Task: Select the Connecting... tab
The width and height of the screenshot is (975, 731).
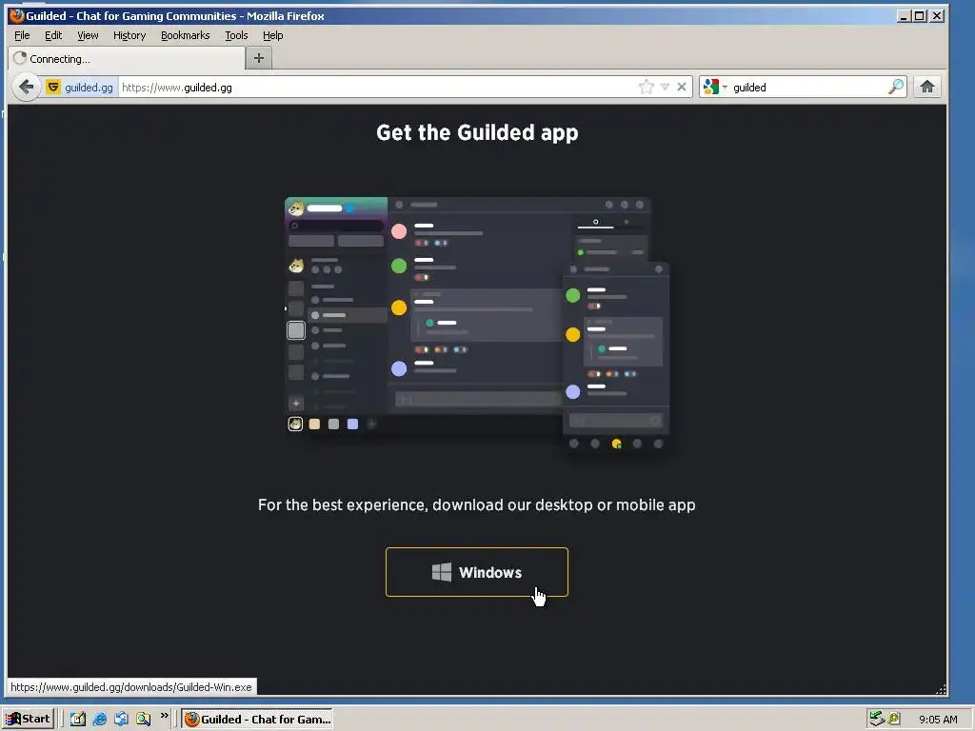Action: 127,58
